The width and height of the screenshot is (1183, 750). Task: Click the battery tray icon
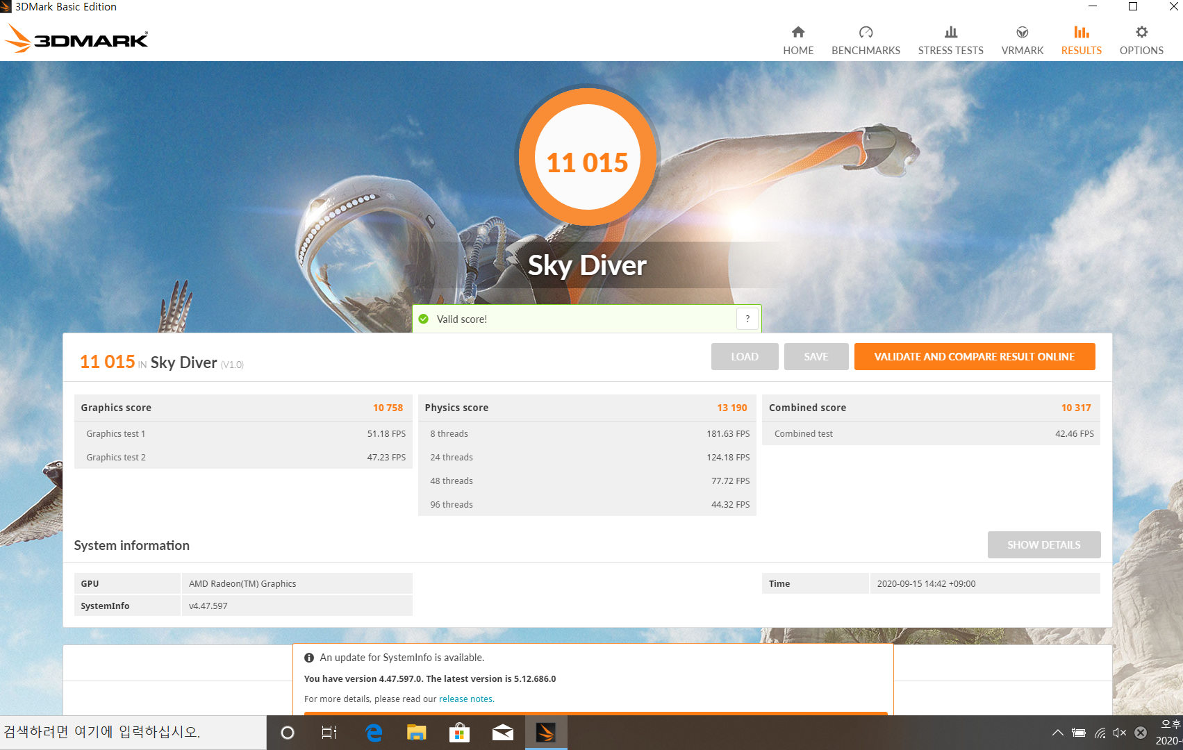pos(1079,733)
